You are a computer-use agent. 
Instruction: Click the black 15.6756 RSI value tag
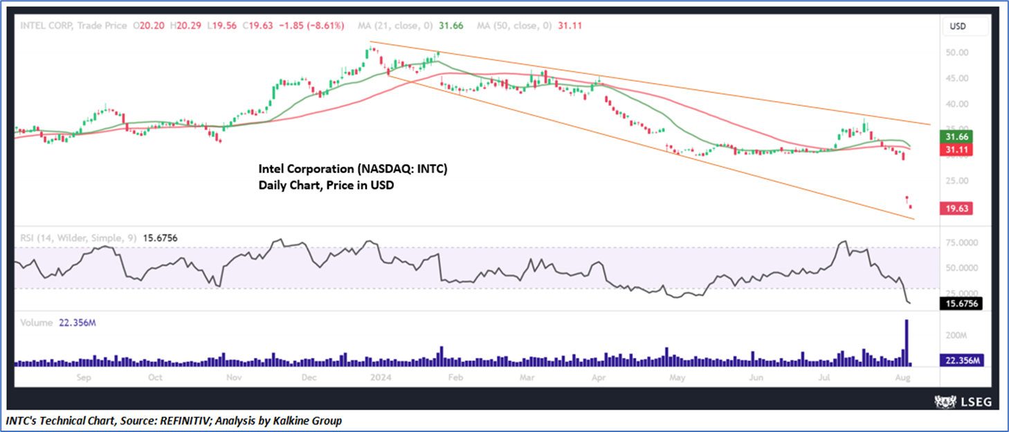pos(962,303)
